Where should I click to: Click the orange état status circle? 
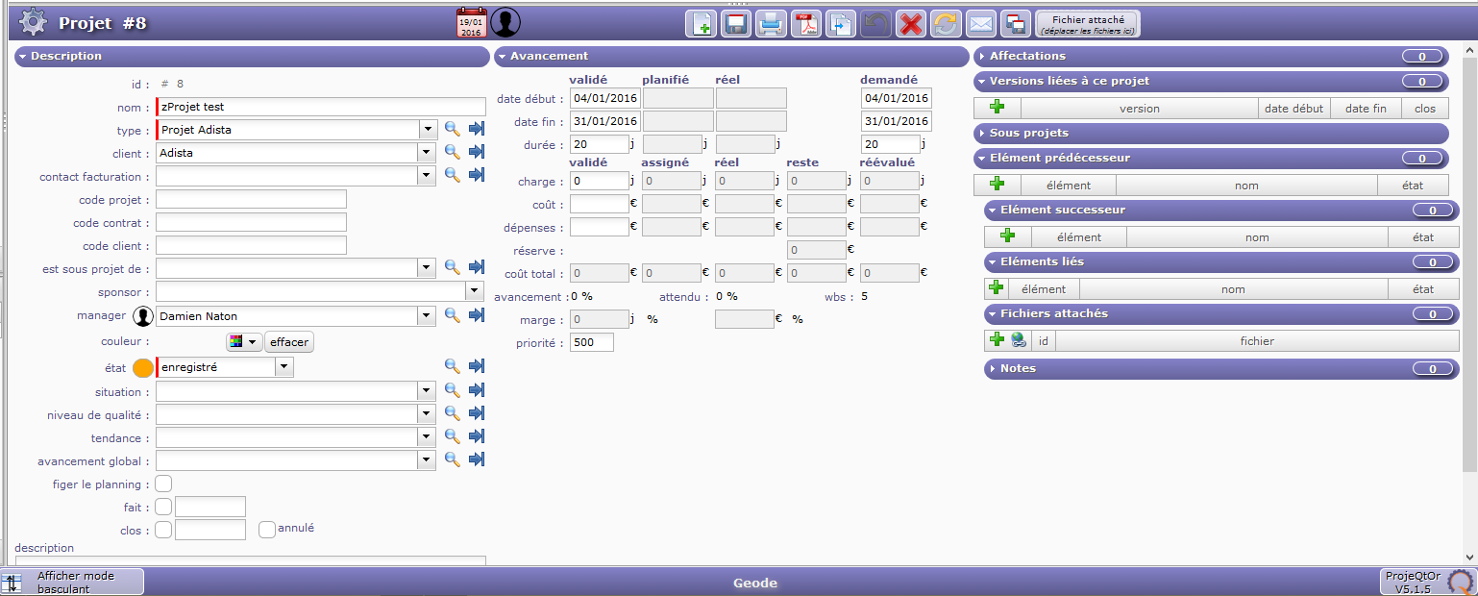[x=143, y=367]
